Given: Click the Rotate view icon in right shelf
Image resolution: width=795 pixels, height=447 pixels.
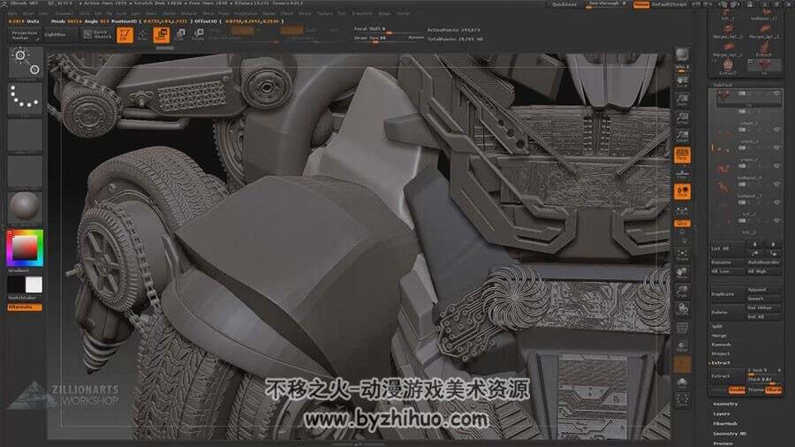Looking at the screenshot, I should pyautogui.click(x=682, y=310).
